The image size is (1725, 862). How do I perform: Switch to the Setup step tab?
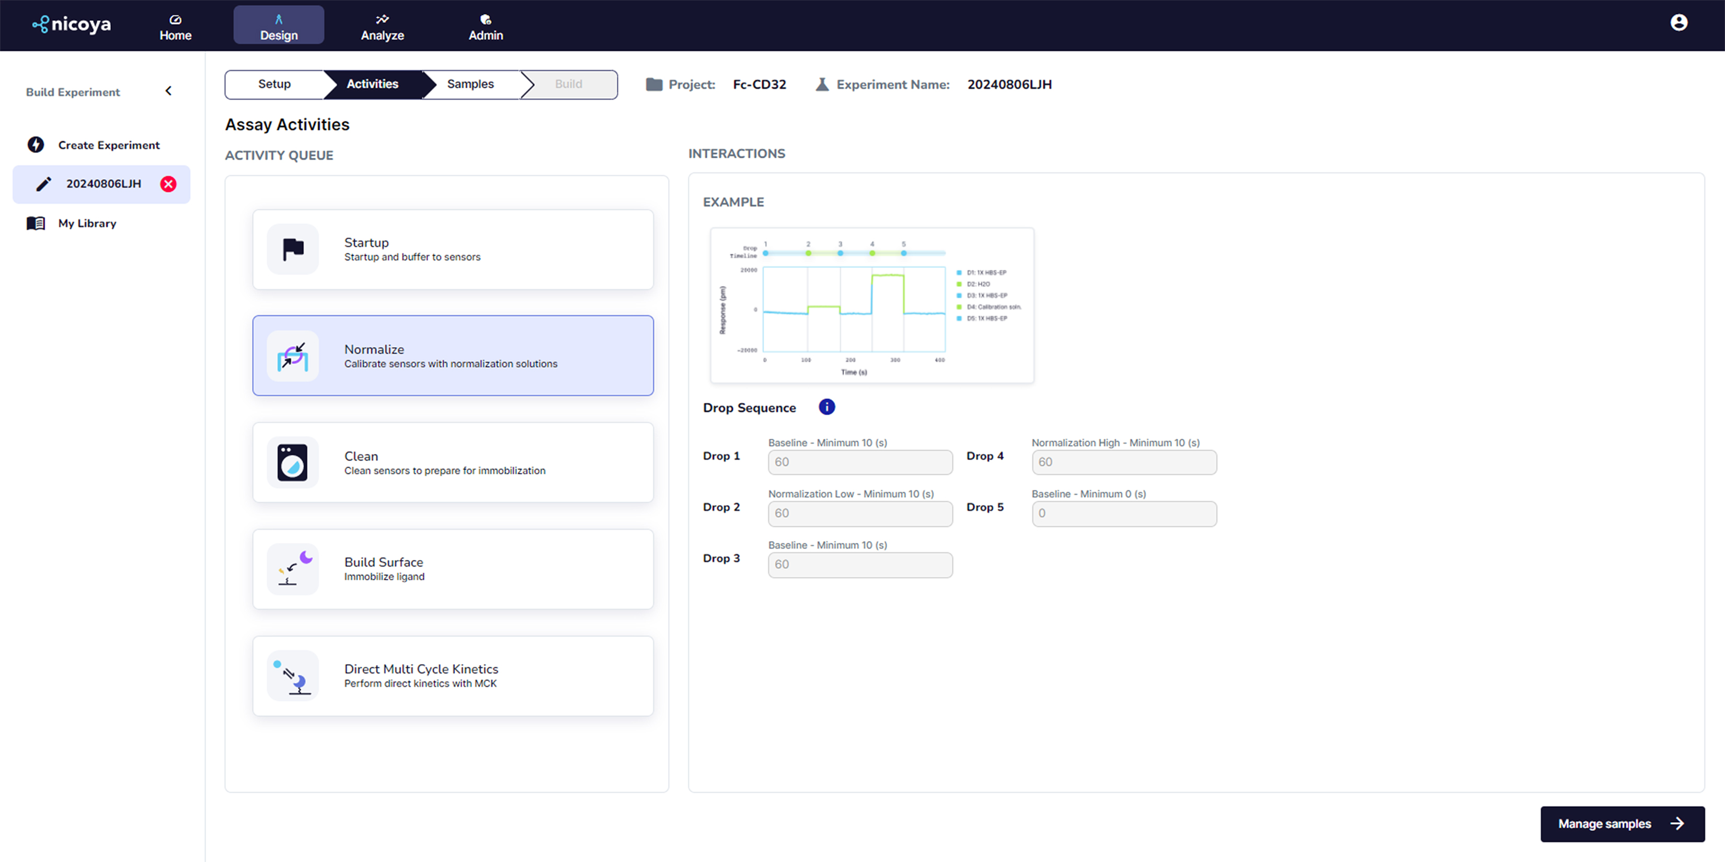click(x=274, y=84)
